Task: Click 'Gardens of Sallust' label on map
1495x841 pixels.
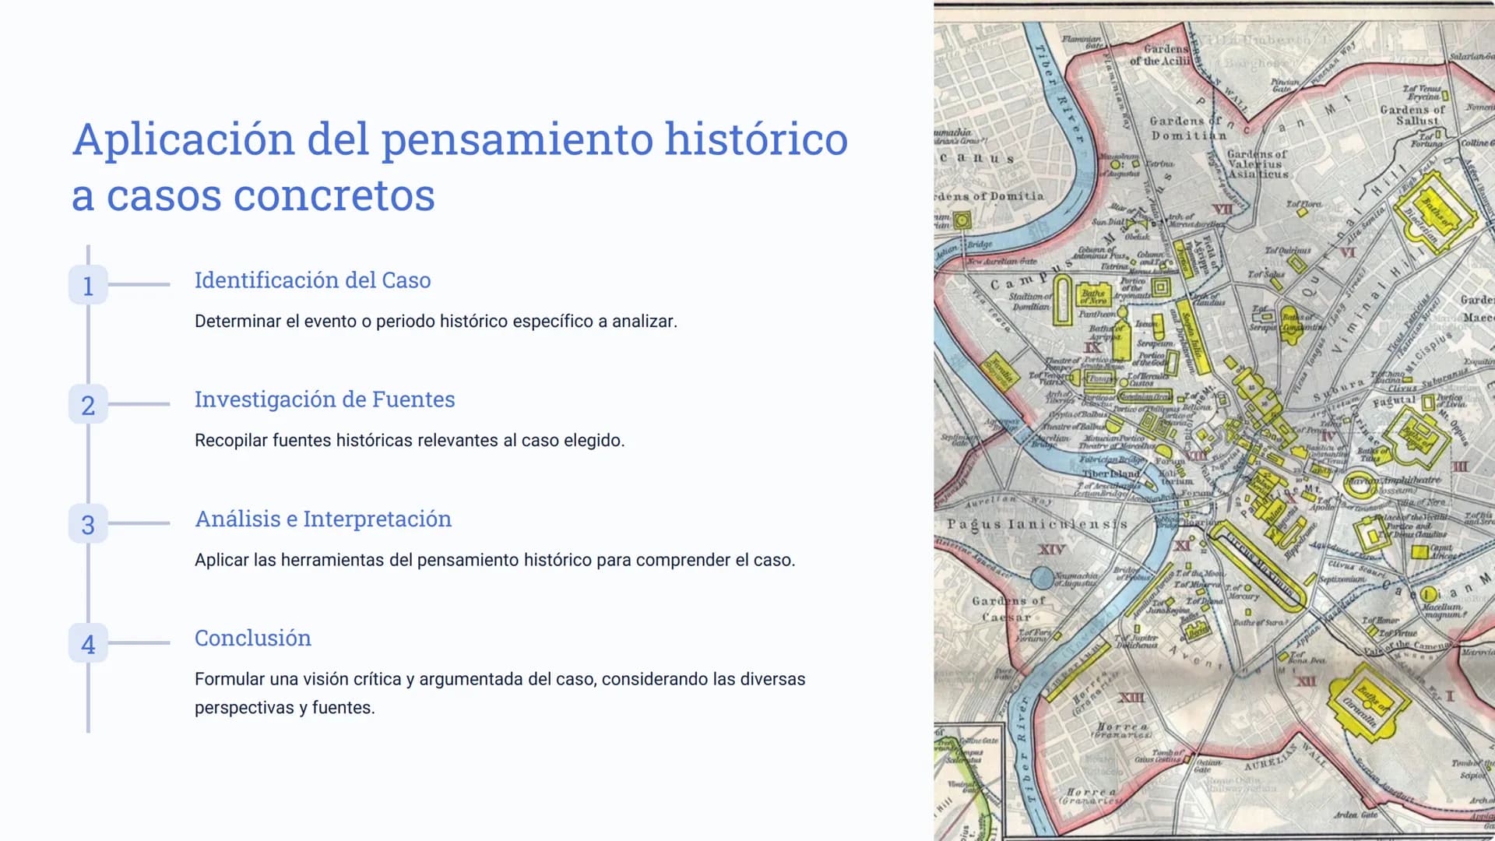Action: point(1412,115)
